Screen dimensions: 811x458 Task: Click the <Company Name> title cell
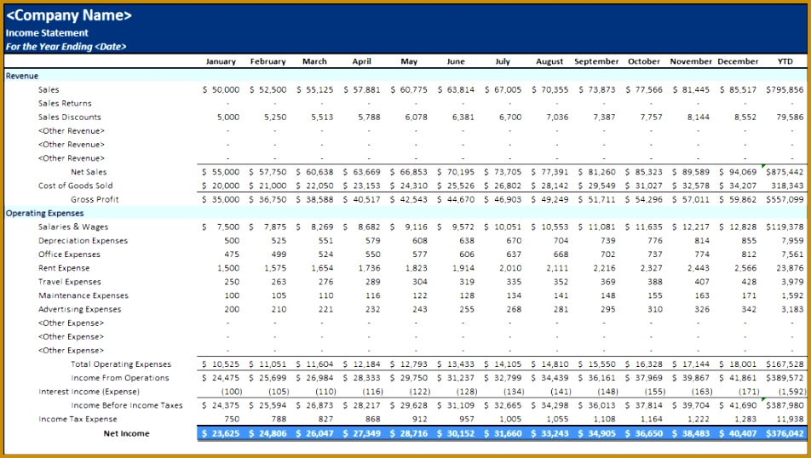click(x=69, y=15)
